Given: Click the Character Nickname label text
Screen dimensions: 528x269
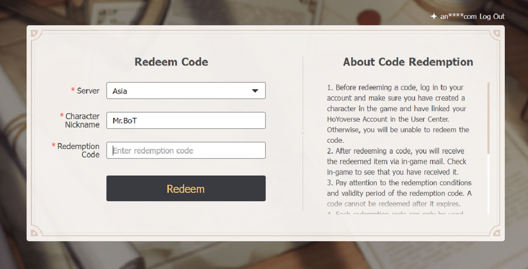Looking at the screenshot, I should coord(82,120).
